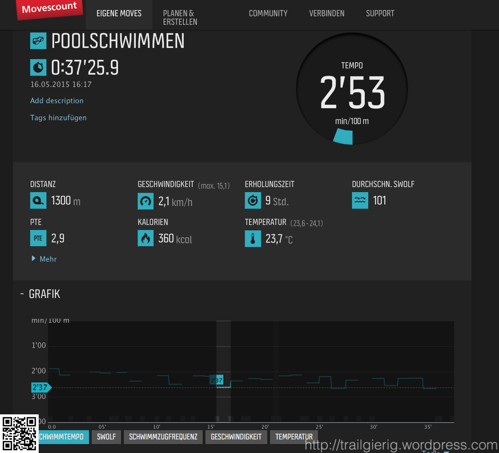499x453 pixels.
Task: Open Planen & Erstellen menu
Action: [180, 18]
